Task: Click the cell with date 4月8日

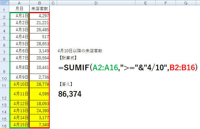Action: click(x=19, y=67)
